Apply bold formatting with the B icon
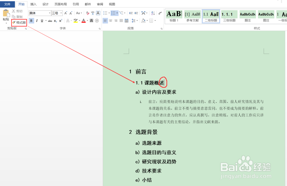287x186 pixels. point(32,20)
